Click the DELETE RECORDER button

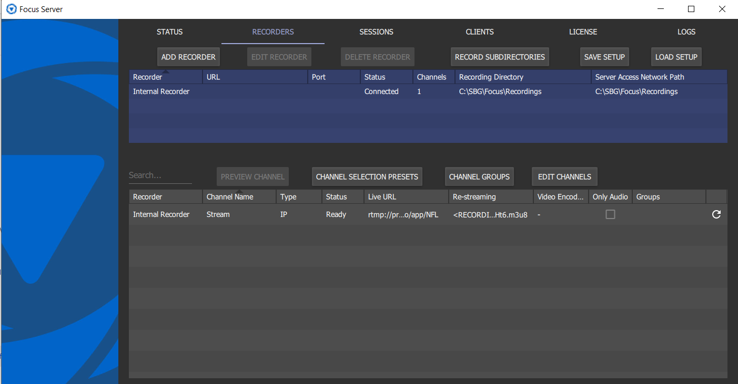click(x=378, y=57)
